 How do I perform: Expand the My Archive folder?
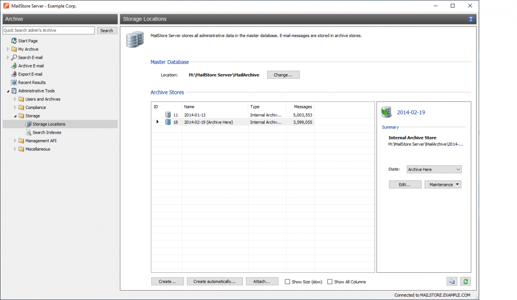(x=8, y=49)
